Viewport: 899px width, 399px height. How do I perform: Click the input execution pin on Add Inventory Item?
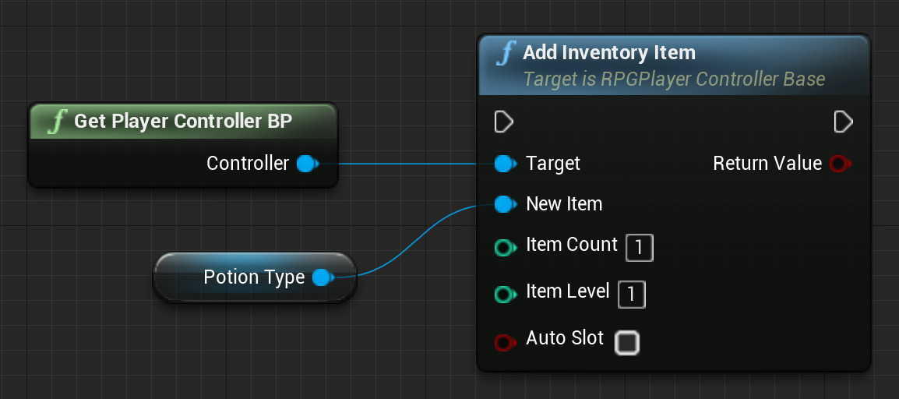pos(503,122)
